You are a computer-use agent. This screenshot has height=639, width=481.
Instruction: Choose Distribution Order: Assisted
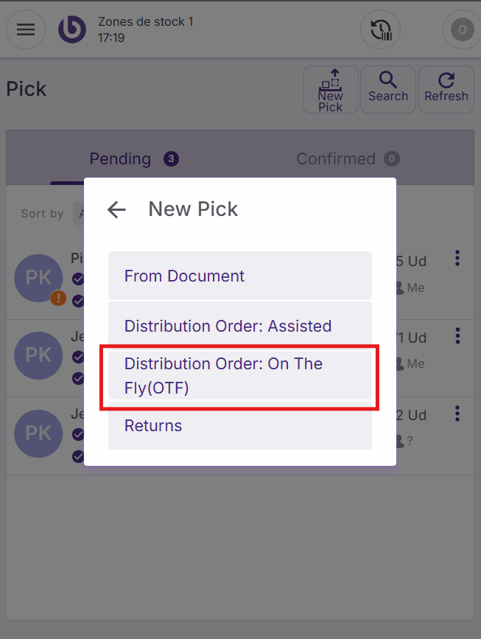(239, 326)
